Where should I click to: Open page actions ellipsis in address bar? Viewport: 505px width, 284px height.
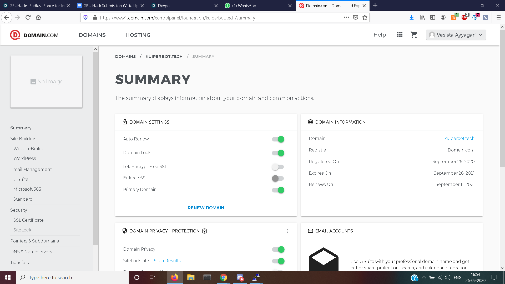pos(346,18)
